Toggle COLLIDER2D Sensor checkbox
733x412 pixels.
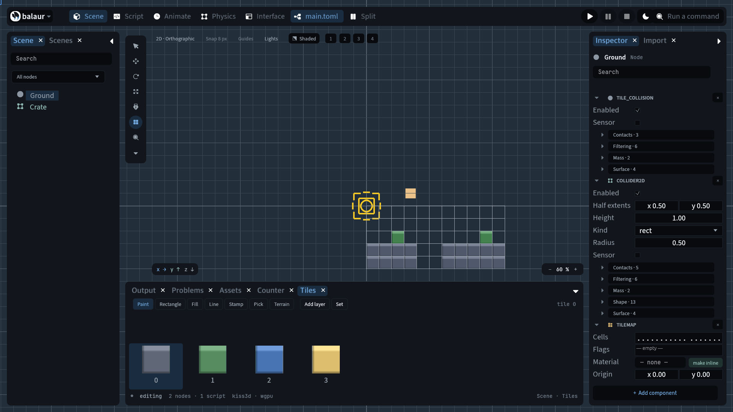click(638, 255)
